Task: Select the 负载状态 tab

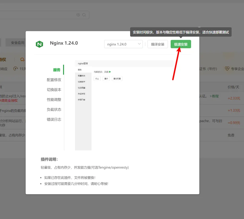Action: (x=54, y=110)
